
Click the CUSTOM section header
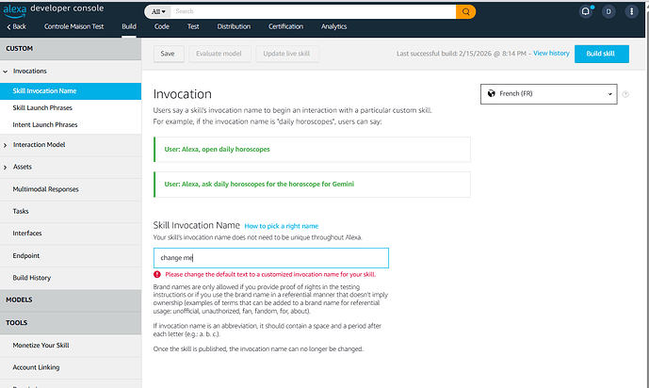[x=71, y=49]
